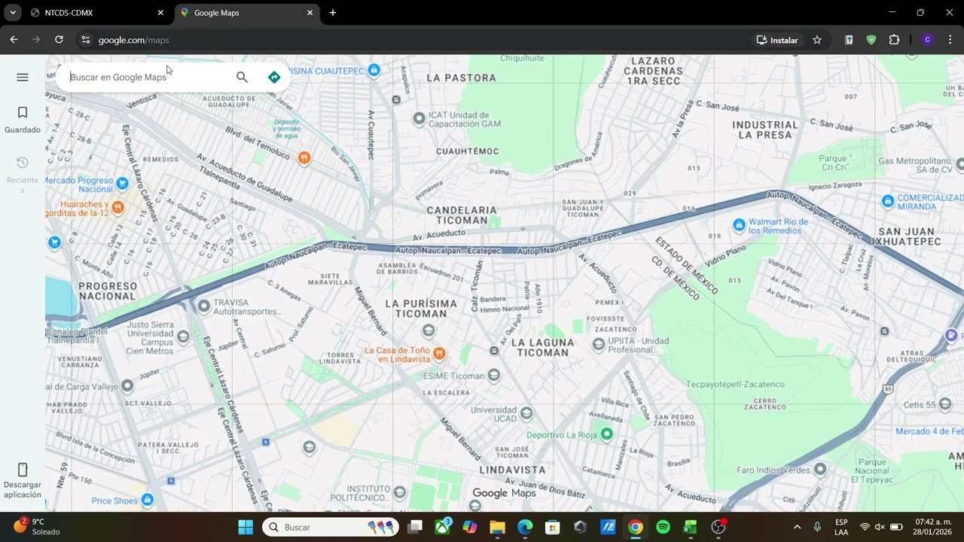Open the Chrome extensions puzzle menu
The image size is (964, 542).
point(895,40)
